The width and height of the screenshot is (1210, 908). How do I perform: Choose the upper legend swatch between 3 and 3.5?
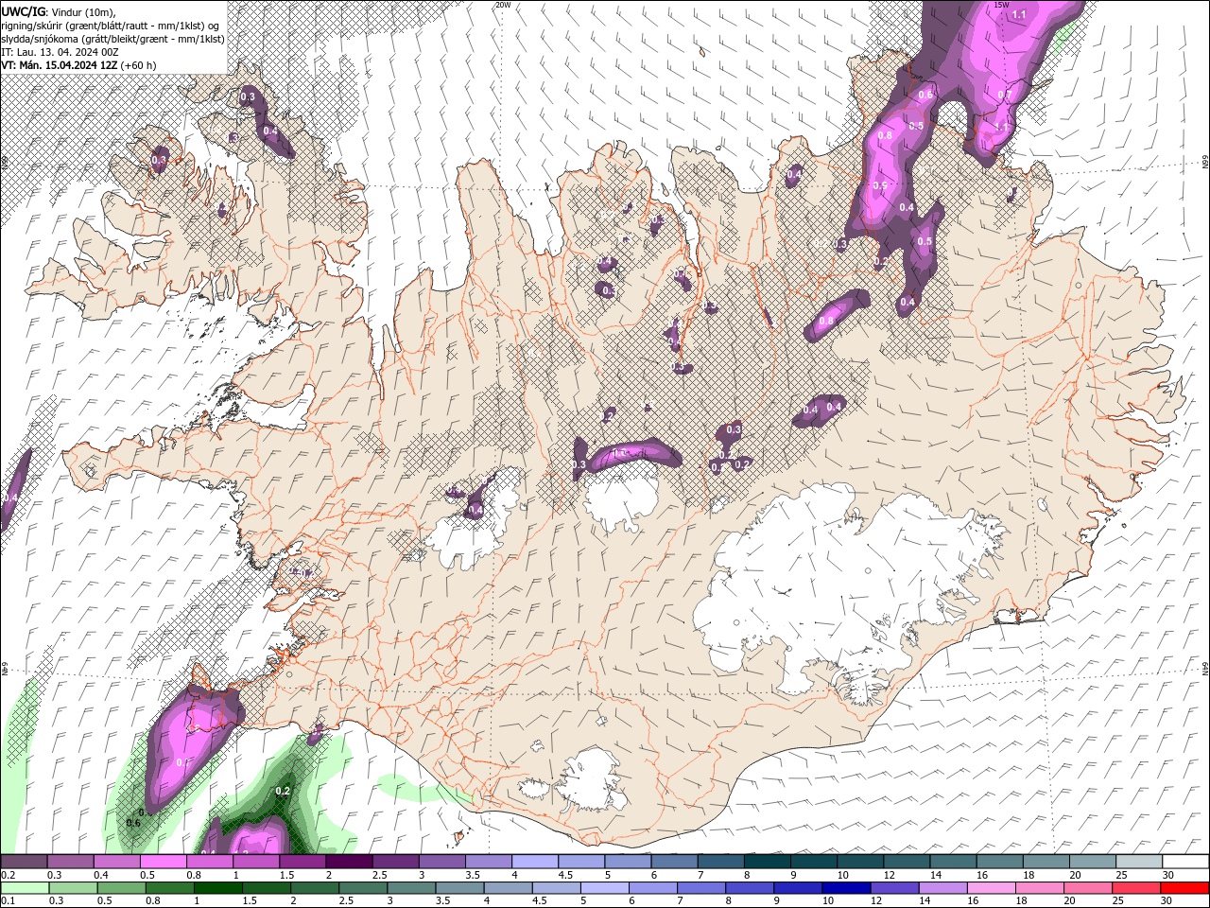click(x=441, y=862)
